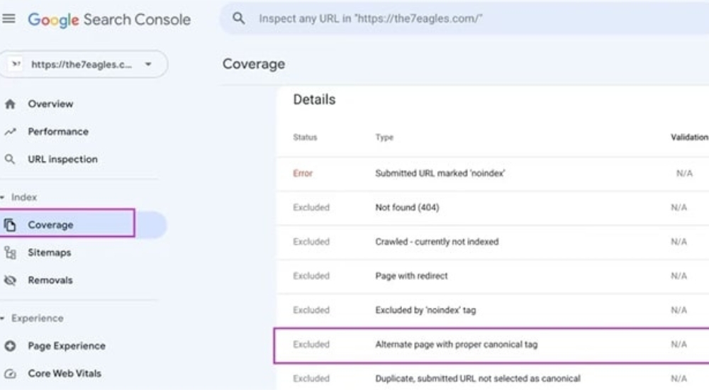Click the Removals crossed-eye icon

pyautogui.click(x=10, y=280)
